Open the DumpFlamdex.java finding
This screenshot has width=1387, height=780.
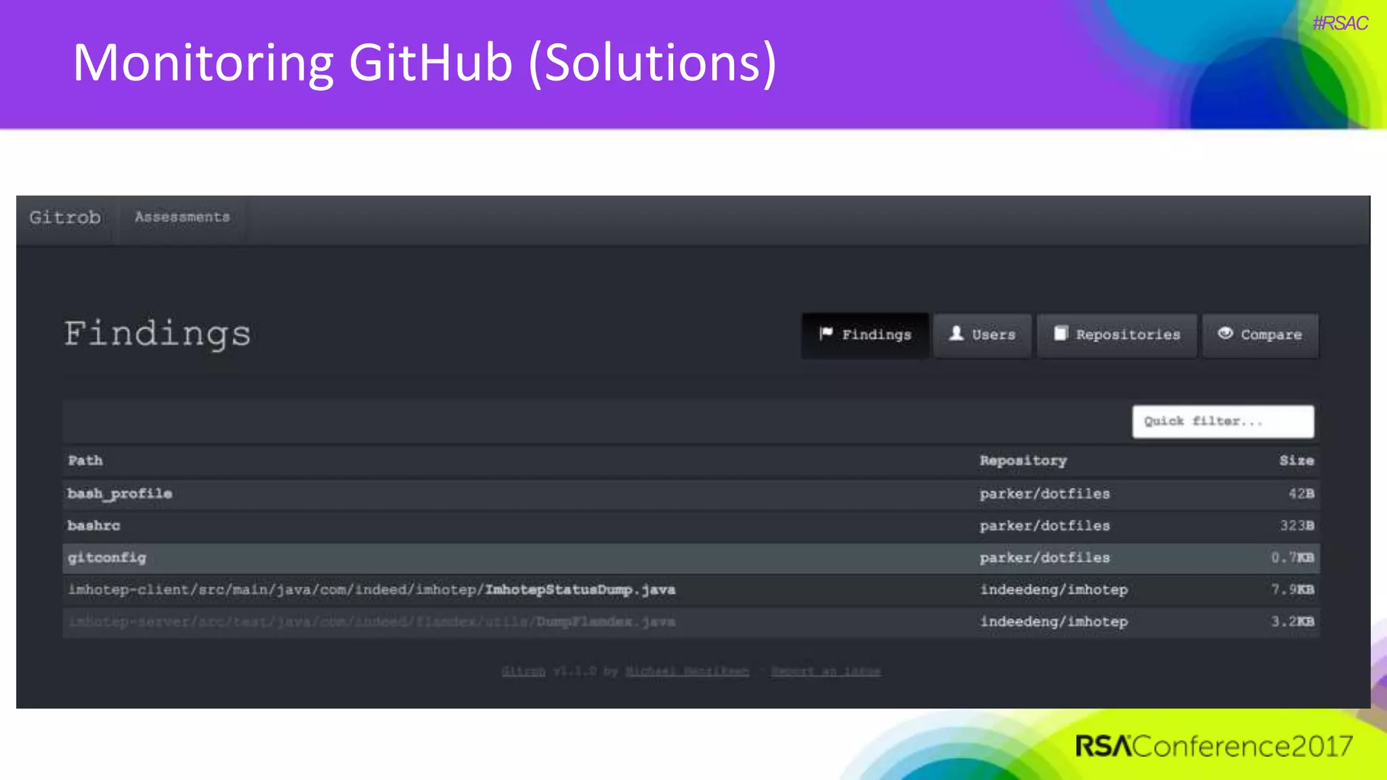click(372, 622)
